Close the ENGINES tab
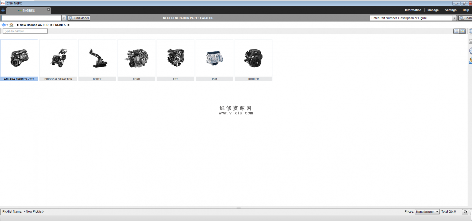Image resolution: width=472 pixels, height=221 pixels. click(x=49, y=9)
